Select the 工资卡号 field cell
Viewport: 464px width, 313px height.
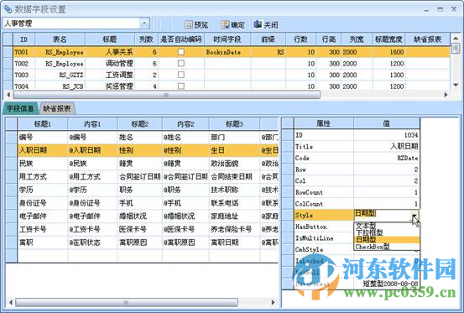[x=42, y=229]
